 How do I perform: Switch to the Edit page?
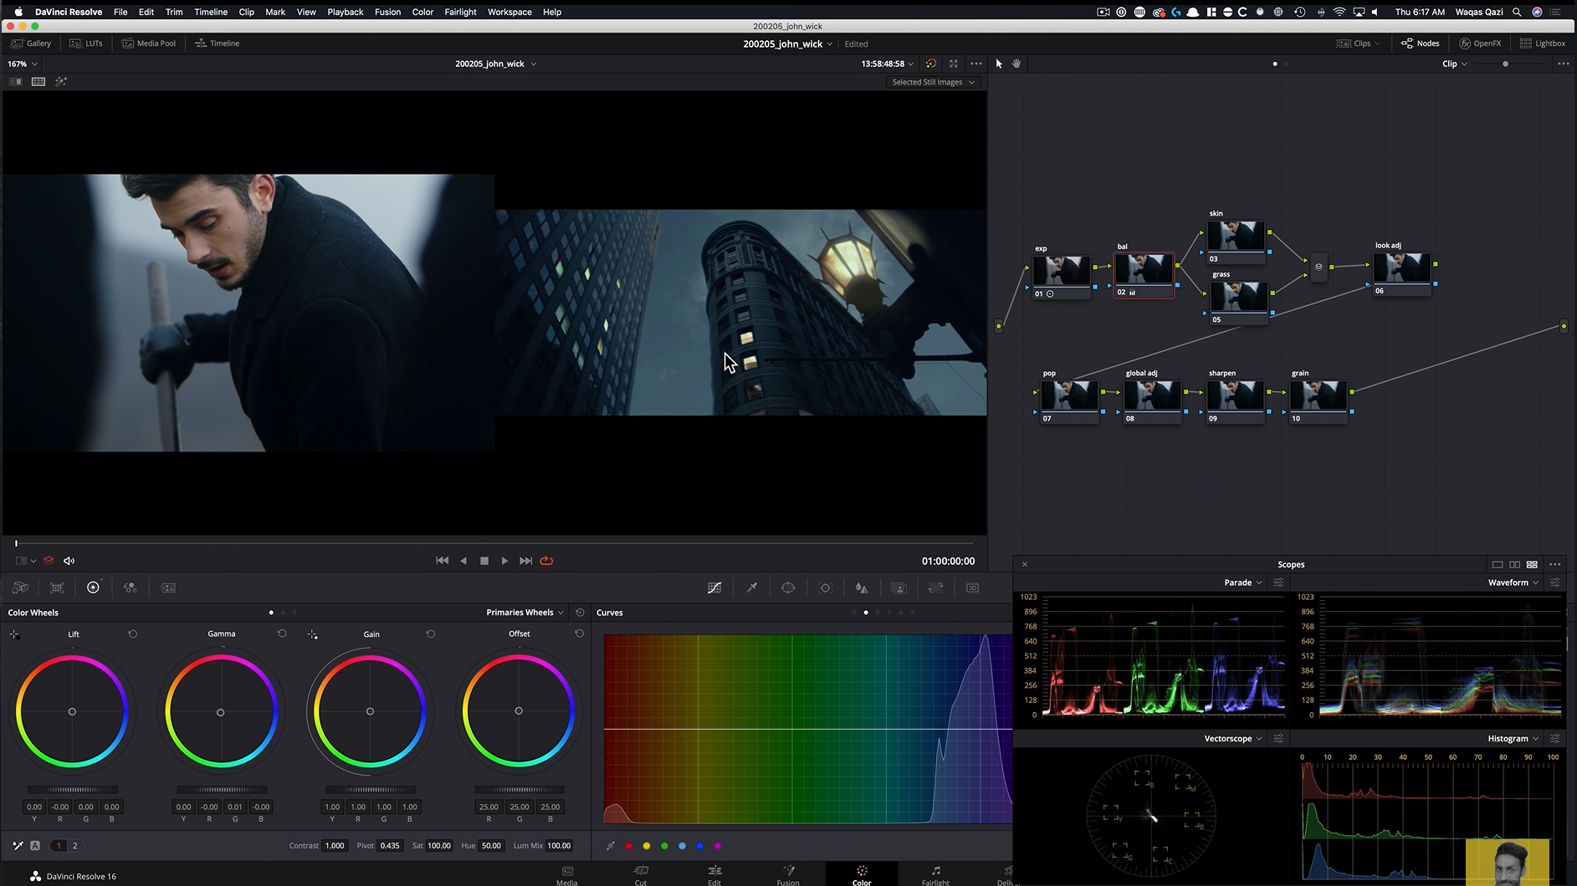click(x=714, y=874)
